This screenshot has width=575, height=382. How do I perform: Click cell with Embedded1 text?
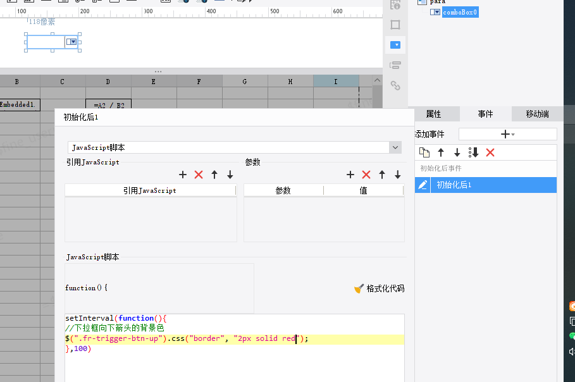(x=20, y=104)
